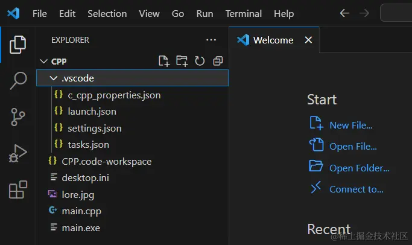Refresh the Explorer file tree
The image size is (412, 245).
(x=200, y=62)
